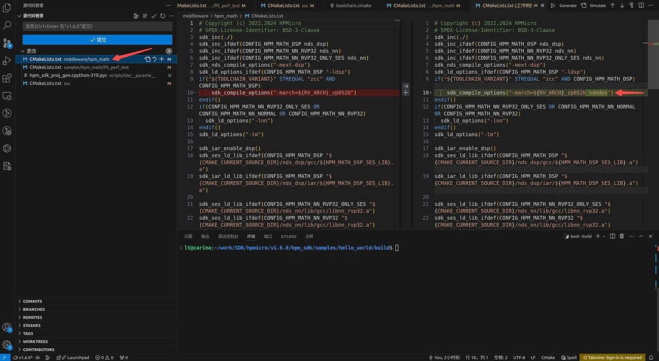Expand the COMMITS section
This screenshot has height=361, width=659.
click(x=32, y=301)
